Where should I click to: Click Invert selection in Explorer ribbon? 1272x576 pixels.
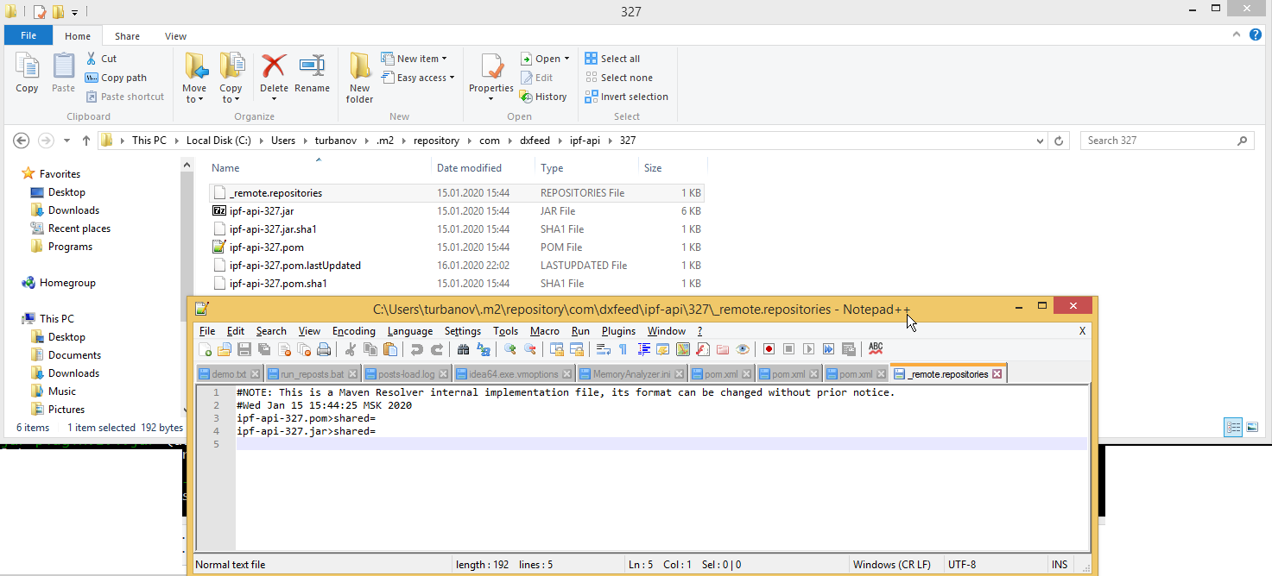626,97
